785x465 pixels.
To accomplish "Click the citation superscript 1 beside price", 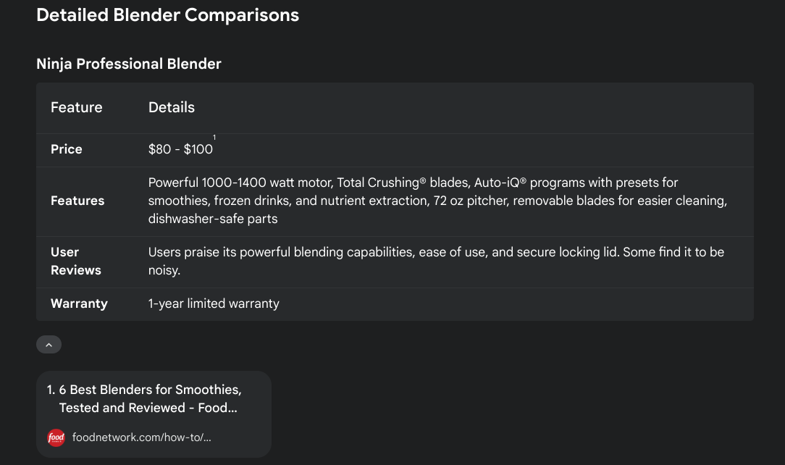I will [x=214, y=137].
